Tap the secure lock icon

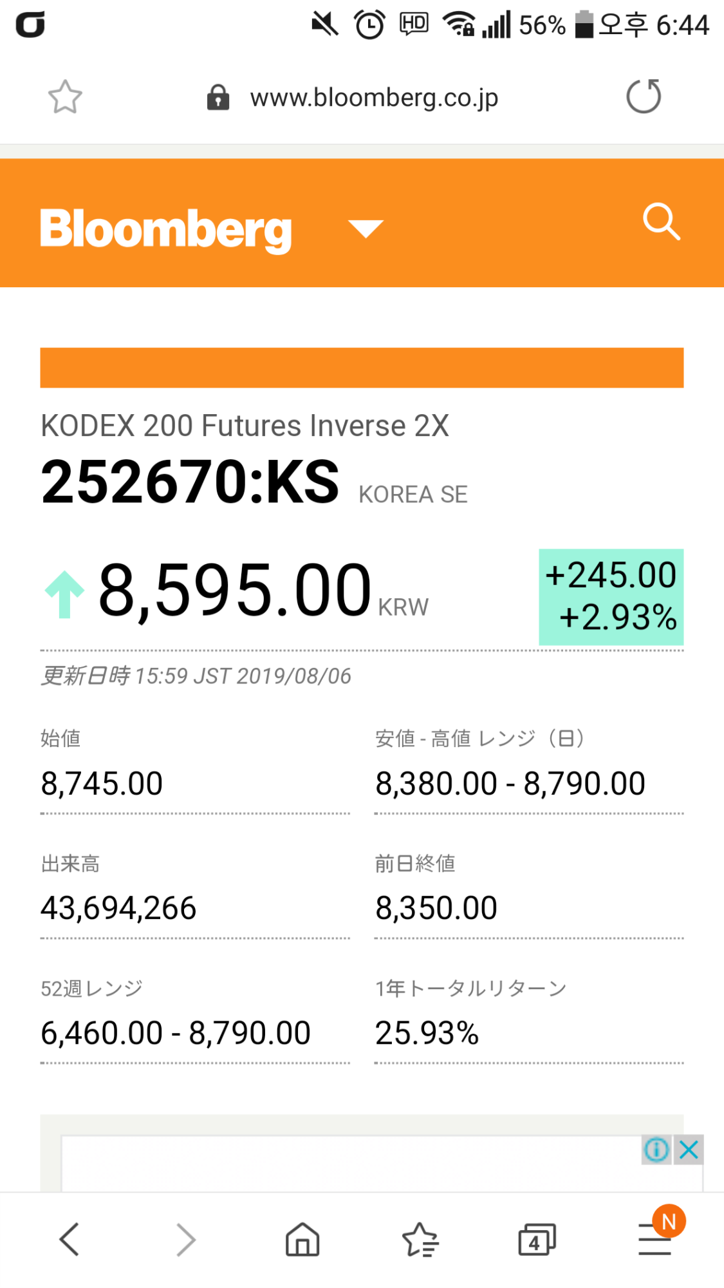click(x=218, y=98)
